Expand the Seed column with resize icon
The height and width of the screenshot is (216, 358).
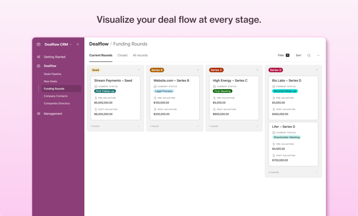tap(138, 126)
